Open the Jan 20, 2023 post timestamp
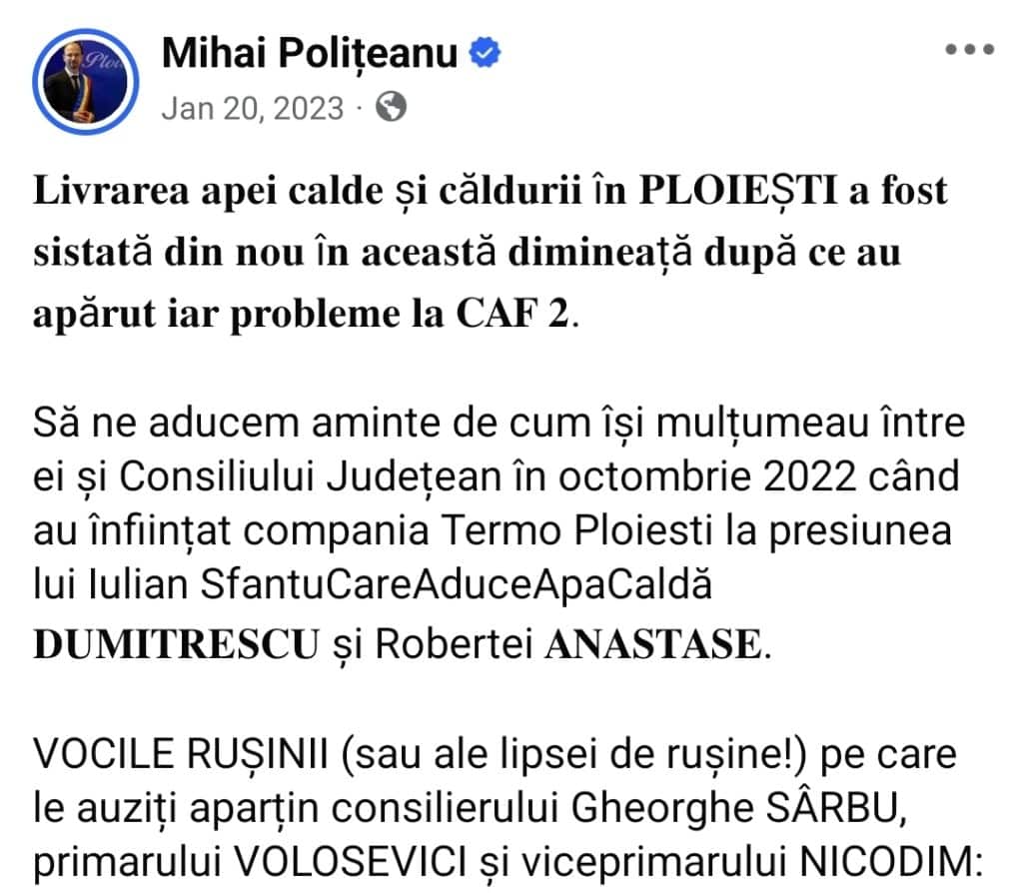 point(252,107)
